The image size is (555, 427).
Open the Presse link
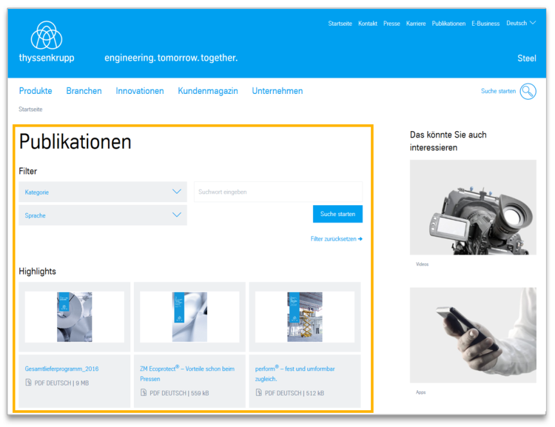click(392, 23)
